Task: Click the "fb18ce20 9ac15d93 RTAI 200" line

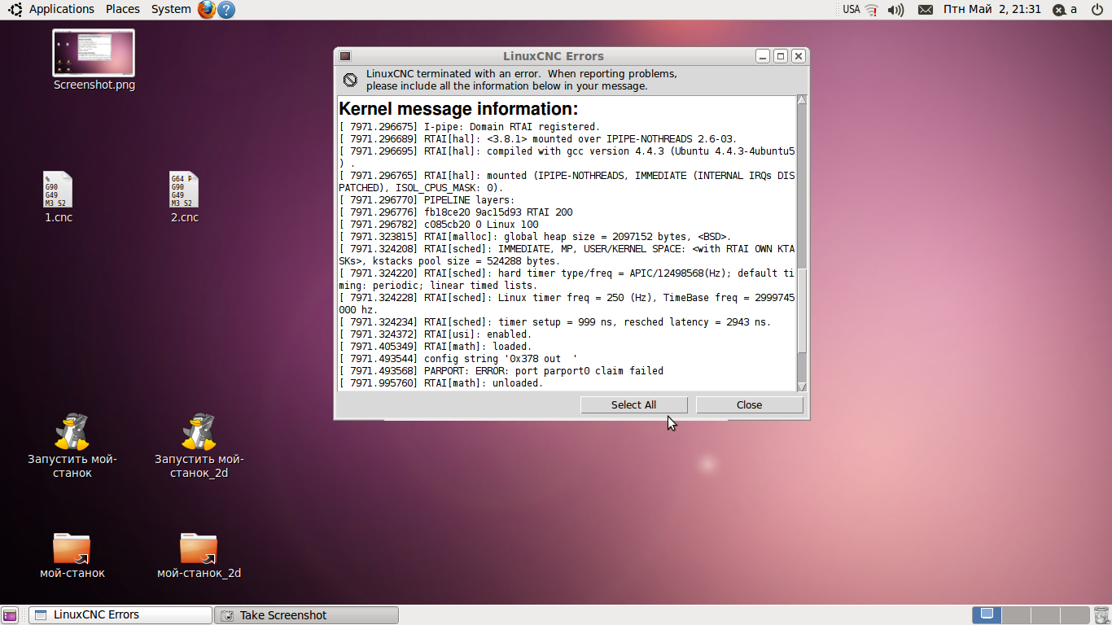Action: (456, 212)
